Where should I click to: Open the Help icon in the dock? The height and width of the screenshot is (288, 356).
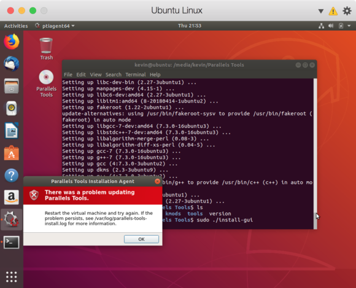(11, 175)
